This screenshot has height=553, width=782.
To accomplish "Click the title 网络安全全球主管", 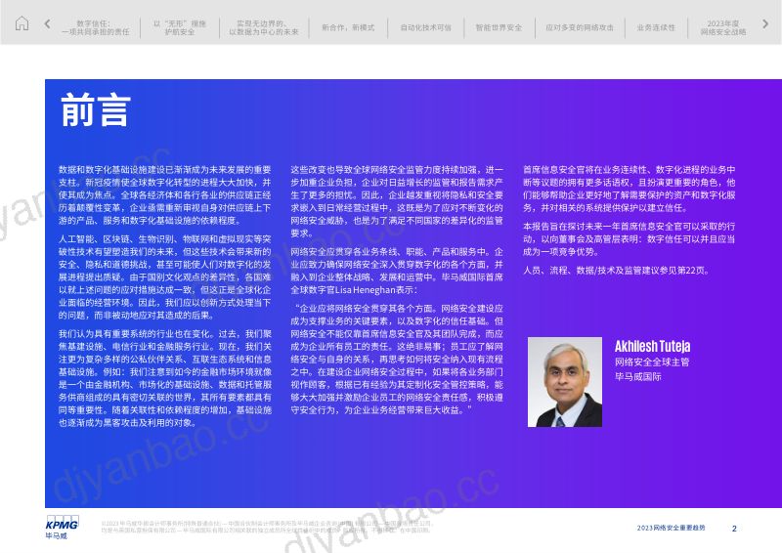I will (652, 362).
